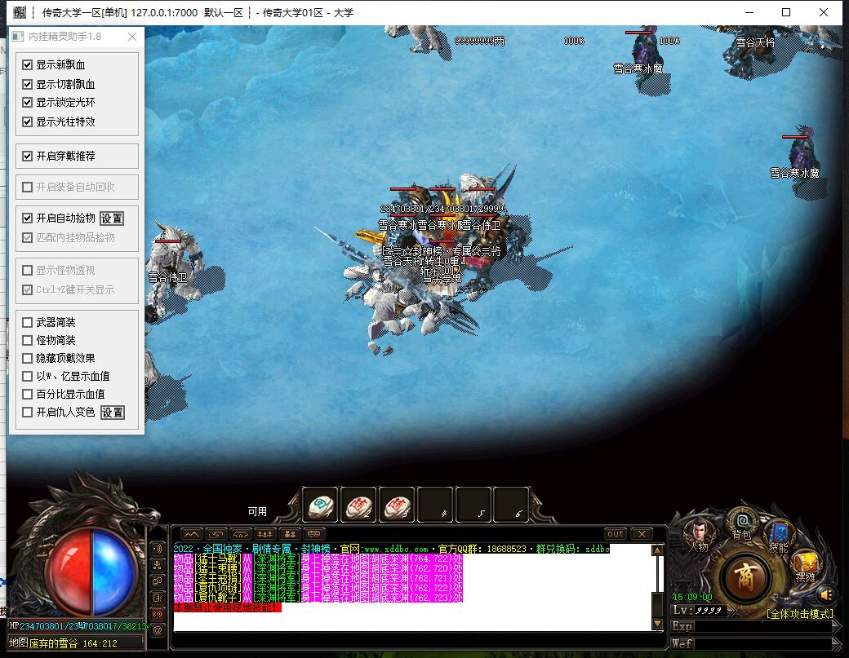Use the green stone in quick slot 1
Screen dimensions: 849x658
pyautogui.click(x=320, y=505)
